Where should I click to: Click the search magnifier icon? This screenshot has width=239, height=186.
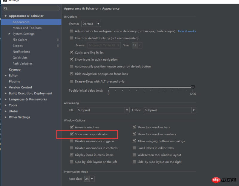click(x=6, y=8)
